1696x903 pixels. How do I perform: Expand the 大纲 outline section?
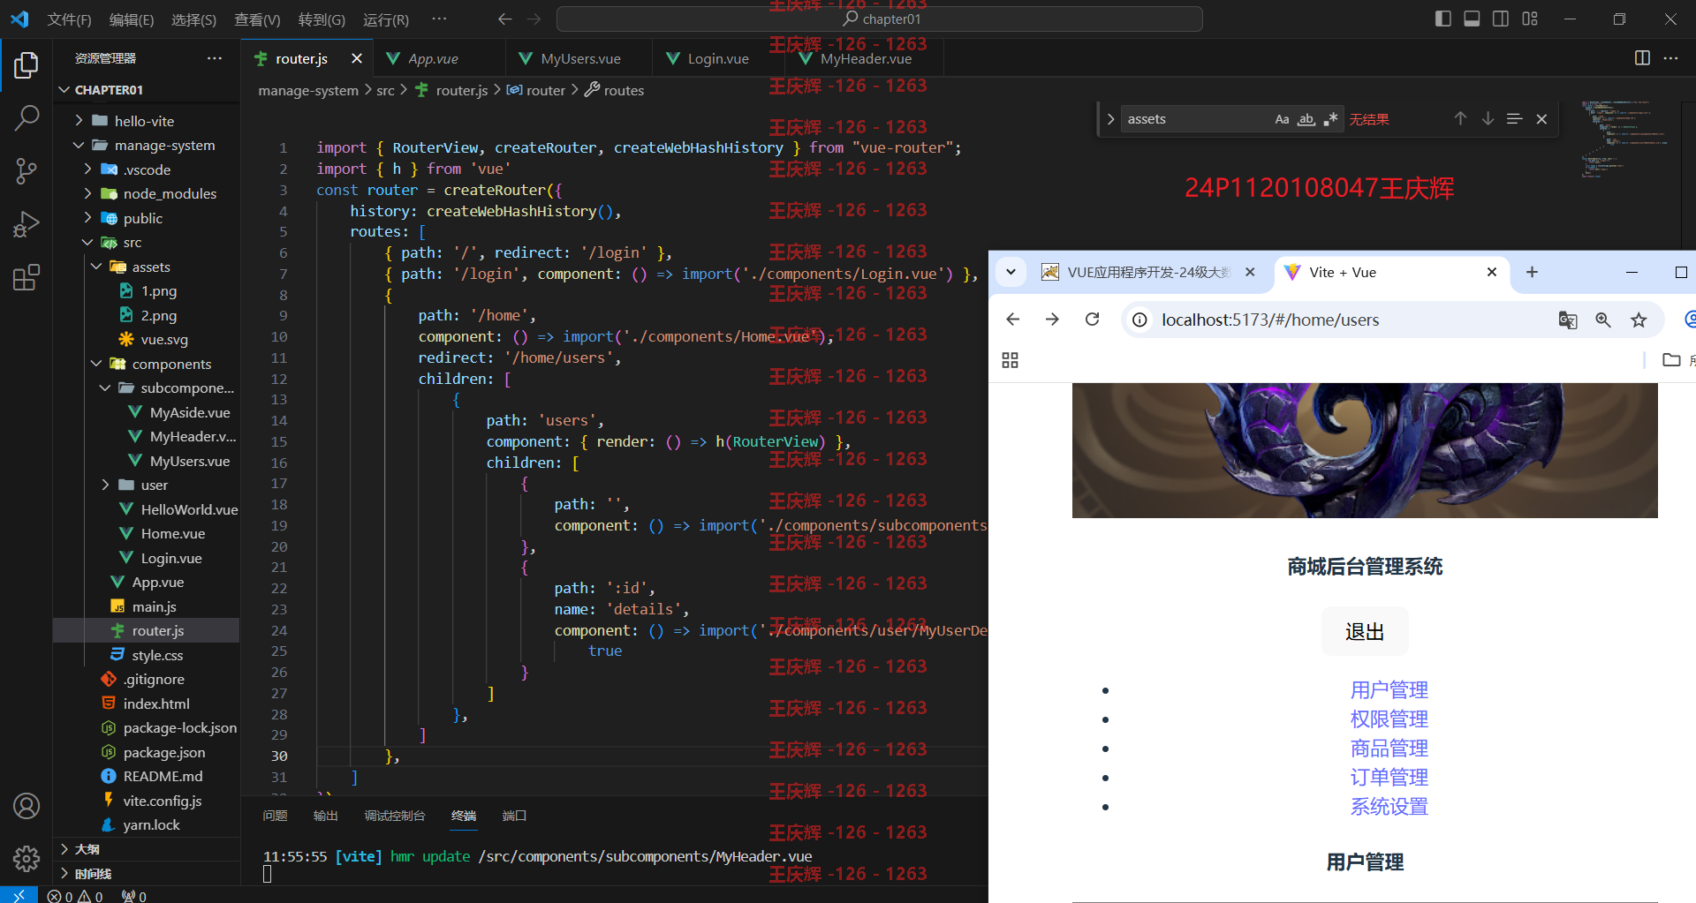pos(87,849)
